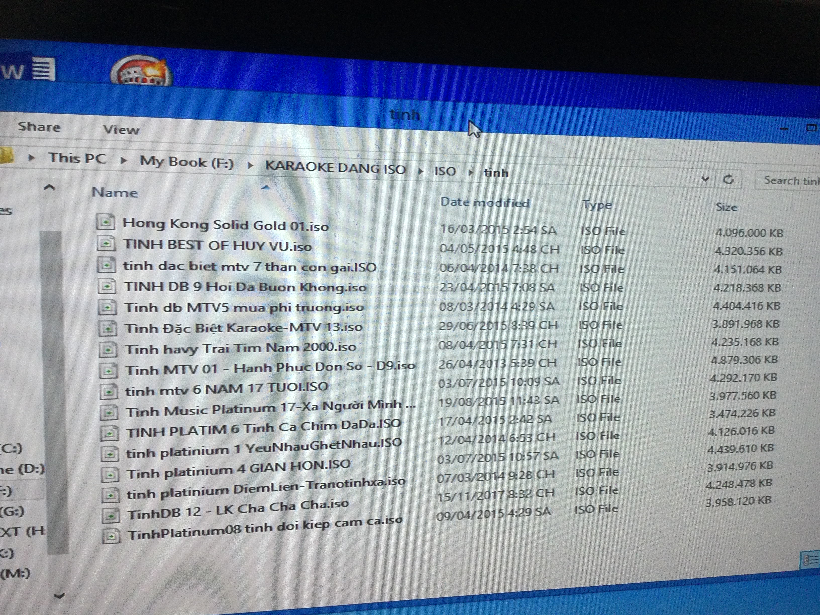Open the Share ribbon tab
The image size is (820, 615).
pos(39,127)
